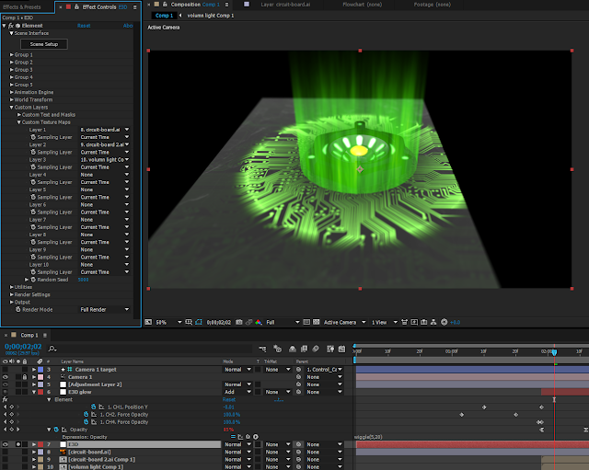Reset the Element effect in Effect Controls

(x=84, y=26)
